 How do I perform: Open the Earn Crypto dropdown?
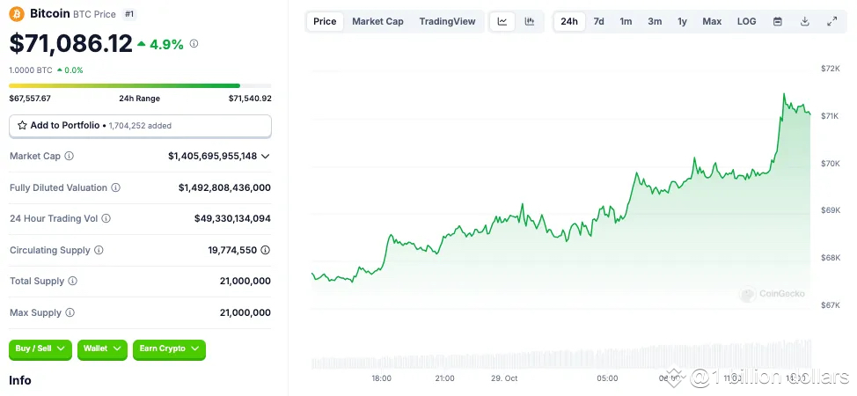point(169,348)
